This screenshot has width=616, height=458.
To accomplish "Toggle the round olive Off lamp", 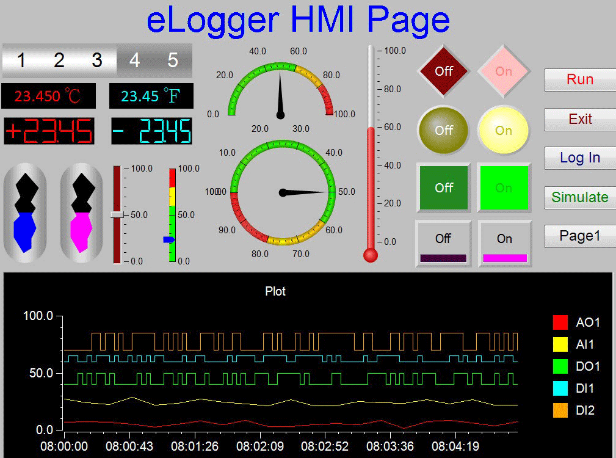I will tap(444, 130).
